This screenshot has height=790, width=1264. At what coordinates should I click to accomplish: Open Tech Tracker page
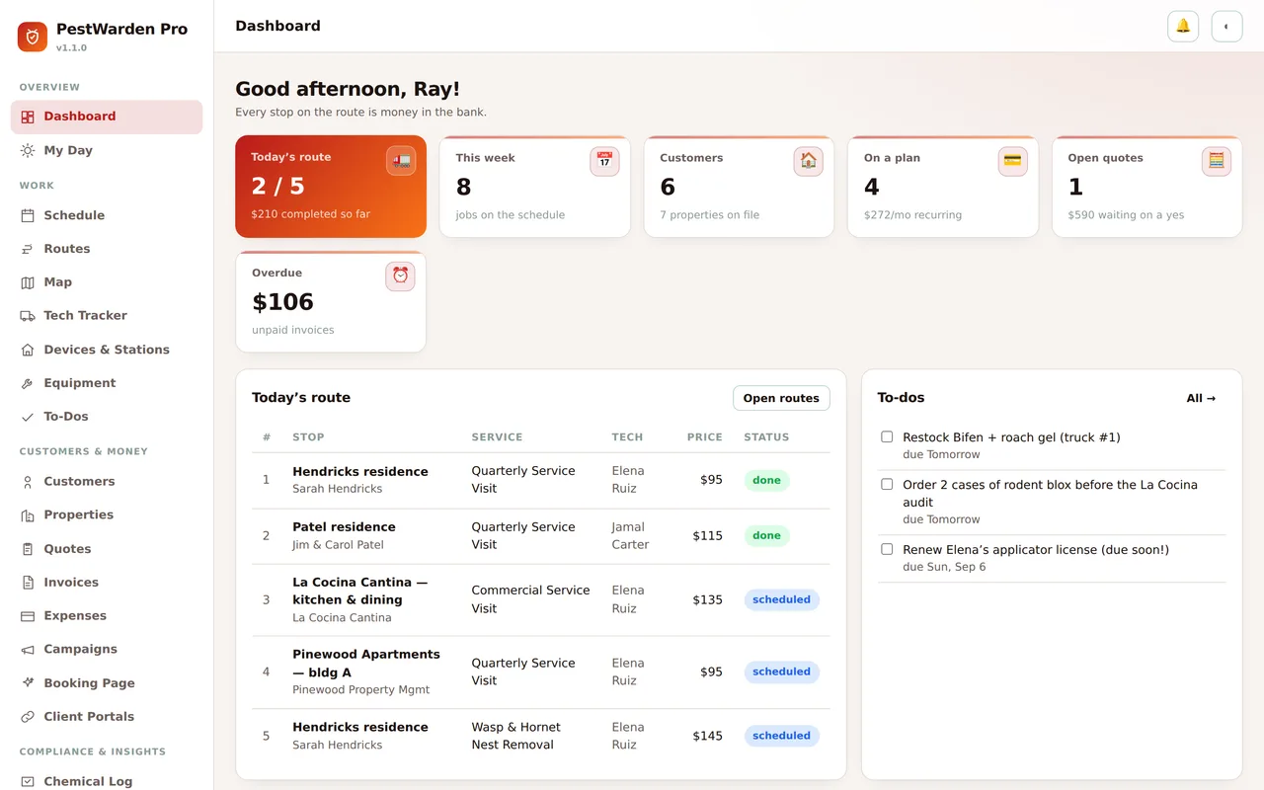tap(107, 316)
